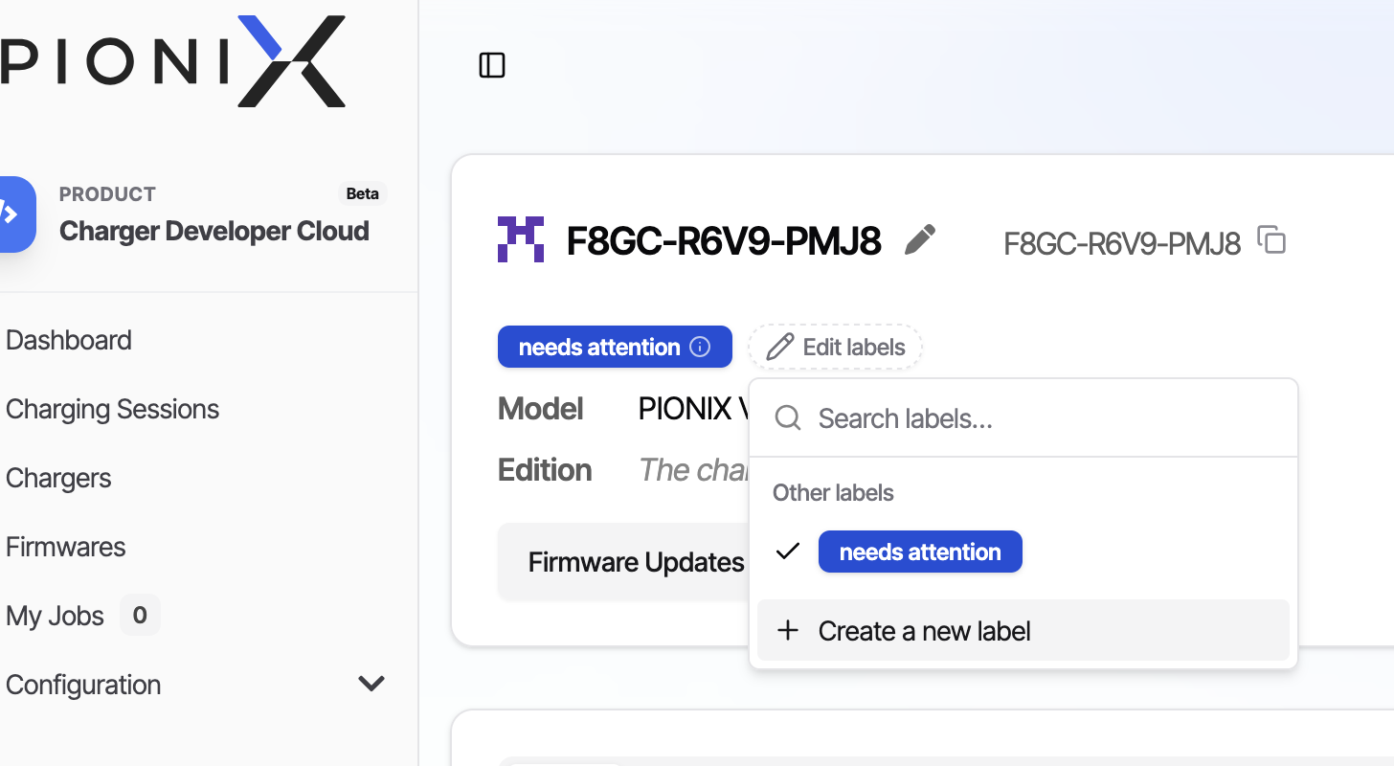Click the plus icon beside Create a new label
The image size is (1394, 766).
[788, 630]
